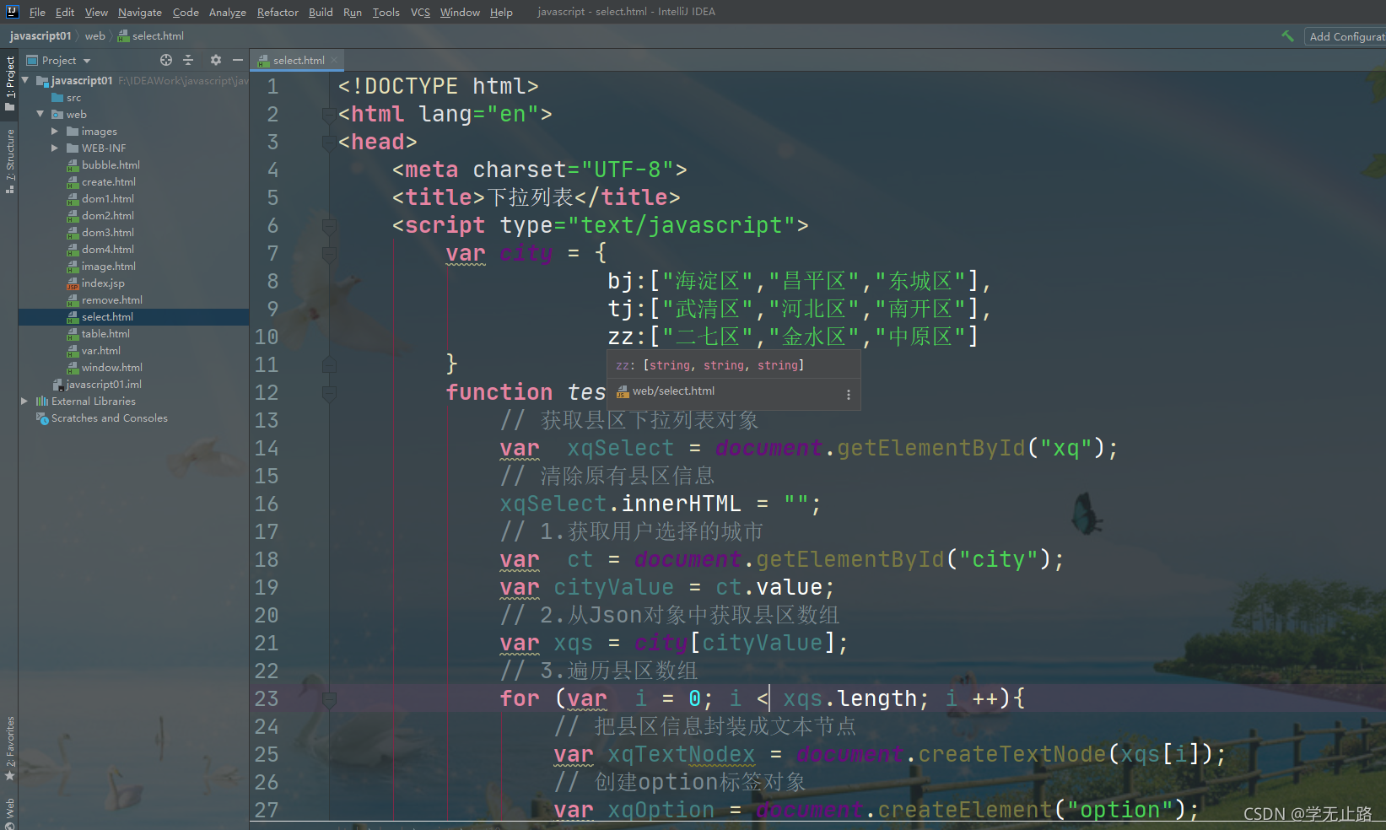Click more options dots in type tooltip
Screen dimensions: 1386x830
pyautogui.click(x=848, y=394)
